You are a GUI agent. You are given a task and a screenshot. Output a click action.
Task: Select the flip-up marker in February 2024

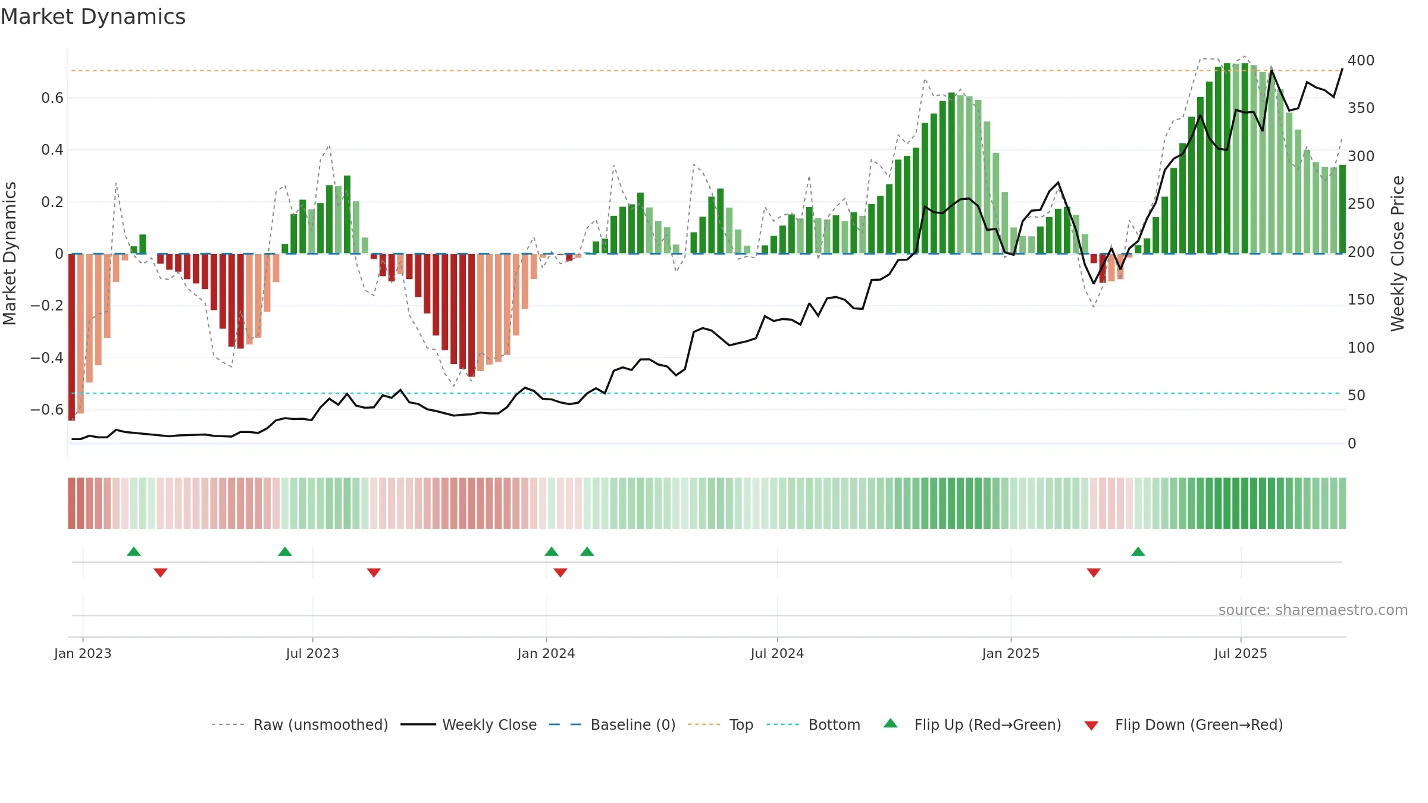pyautogui.click(x=587, y=551)
